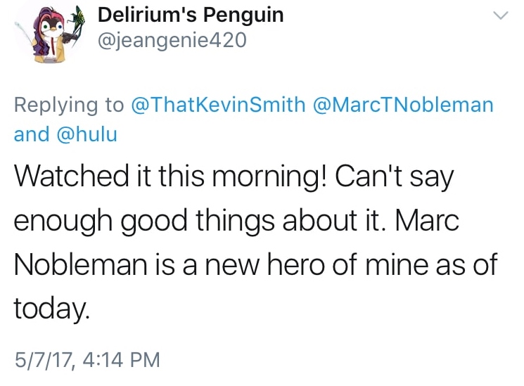Click the @jeangenie420 handle

(x=172, y=41)
